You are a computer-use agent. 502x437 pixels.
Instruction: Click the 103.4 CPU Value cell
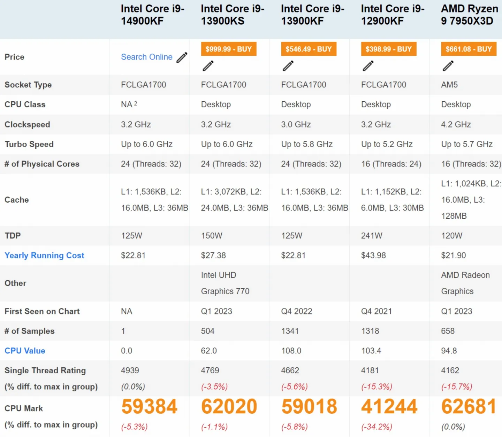tap(371, 351)
